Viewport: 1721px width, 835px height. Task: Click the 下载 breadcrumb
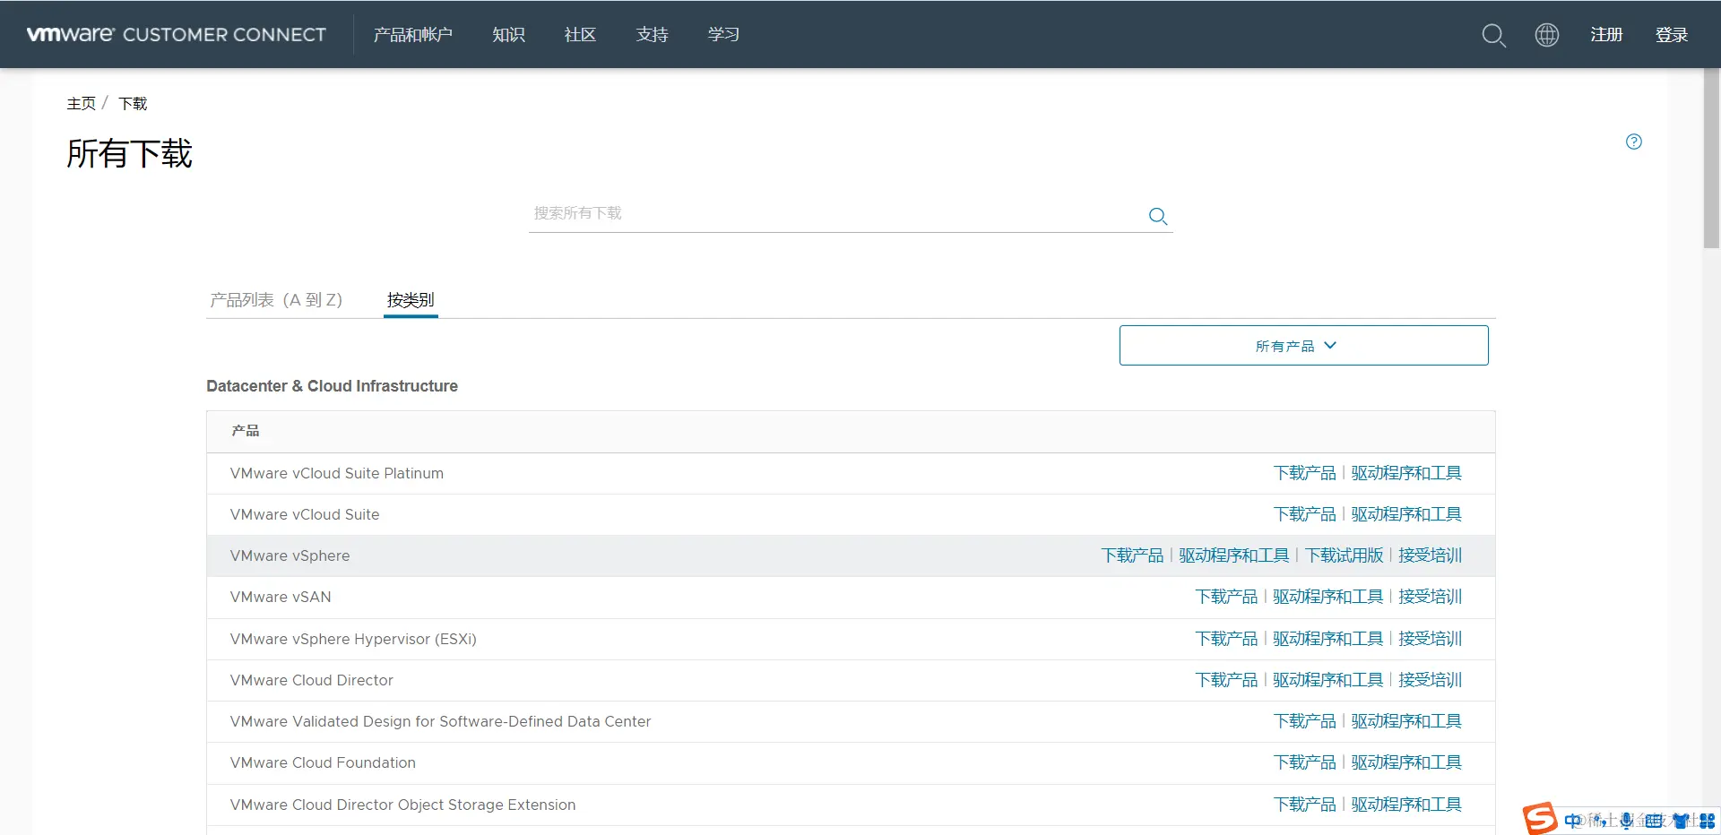click(x=133, y=103)
